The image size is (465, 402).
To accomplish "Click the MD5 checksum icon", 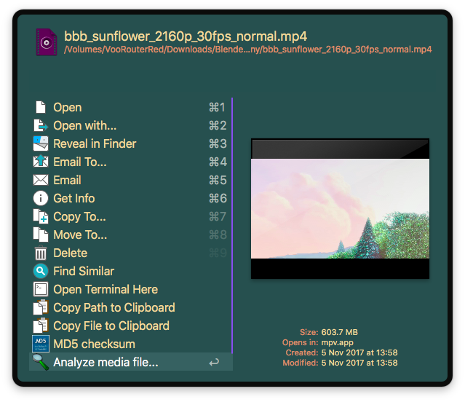I will point(41,344).
